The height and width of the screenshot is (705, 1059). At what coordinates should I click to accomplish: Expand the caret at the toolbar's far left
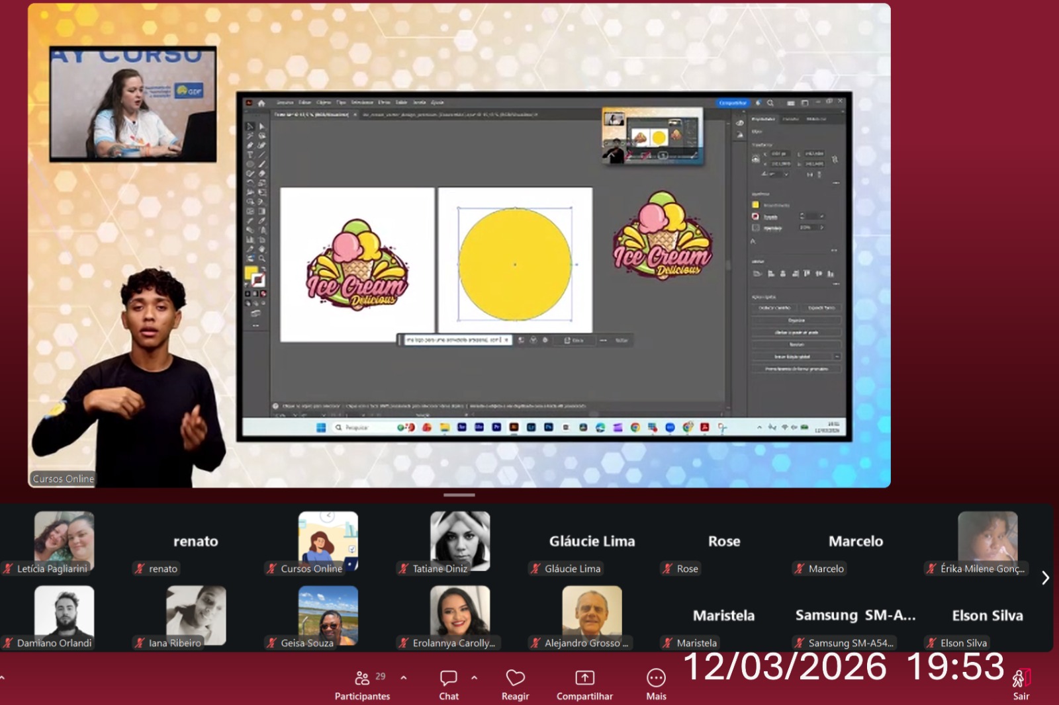click(x=3, y=678)
